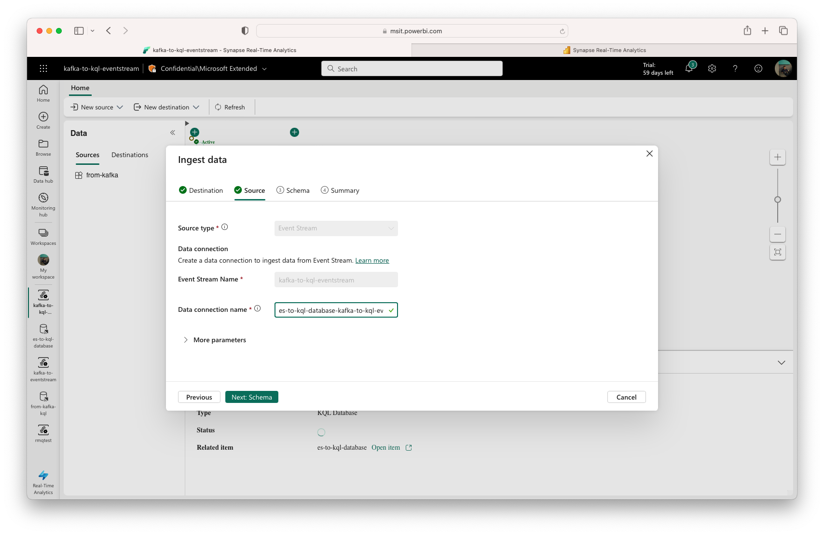The image size is (824, 535).
Task: Open the Browse panel in the sidebar
Action: point(43,147)
